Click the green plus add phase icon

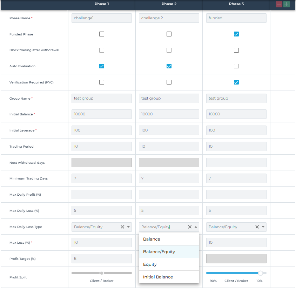[x=287, y=4]
